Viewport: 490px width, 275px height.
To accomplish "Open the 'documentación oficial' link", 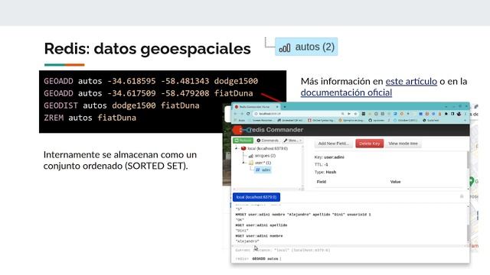I will pos(346,92).
